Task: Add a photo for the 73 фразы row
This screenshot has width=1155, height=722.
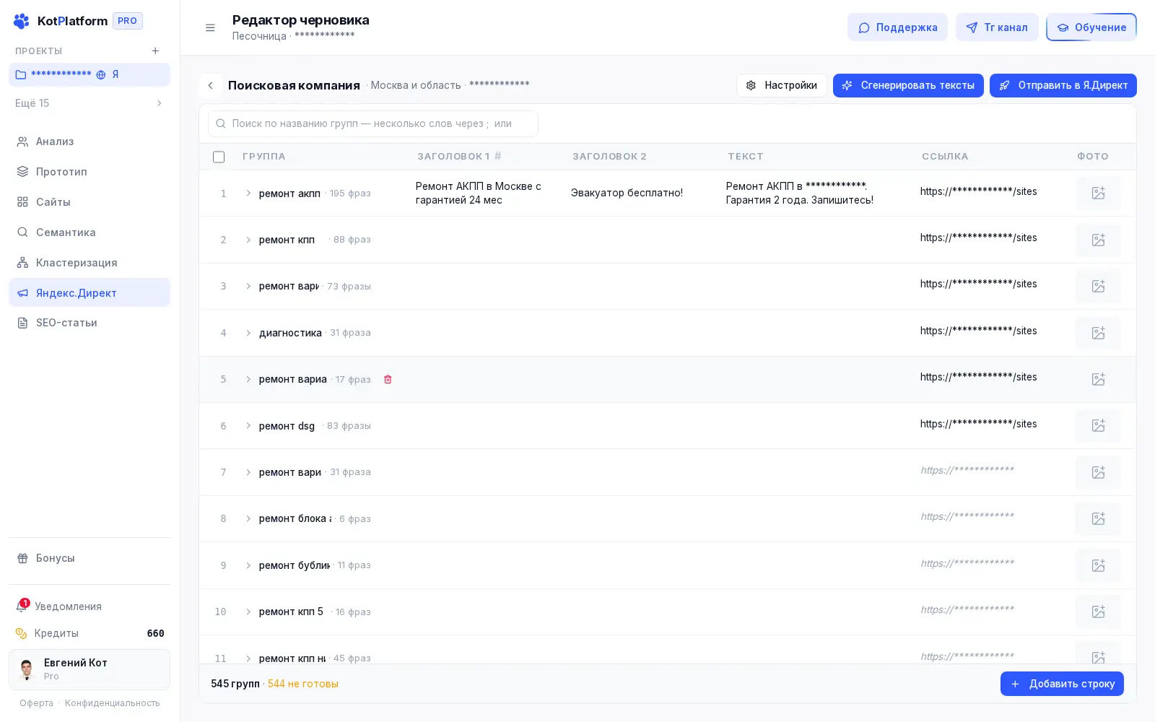Action: pos(1098,286)
